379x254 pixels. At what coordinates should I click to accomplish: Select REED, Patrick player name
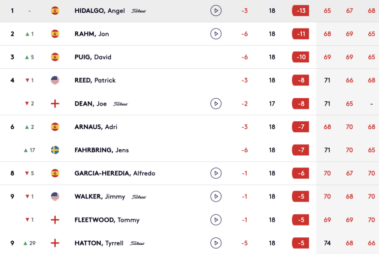pyautogui.click(x=95, y=80)
